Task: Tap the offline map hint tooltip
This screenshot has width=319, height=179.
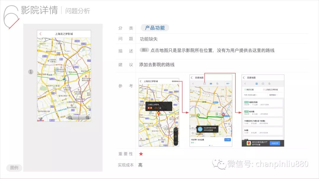Action: (207, 129)
